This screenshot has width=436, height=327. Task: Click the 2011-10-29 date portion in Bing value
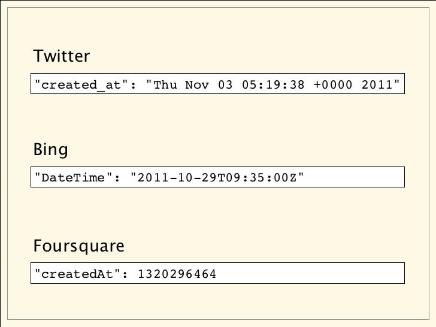[177, 177]
